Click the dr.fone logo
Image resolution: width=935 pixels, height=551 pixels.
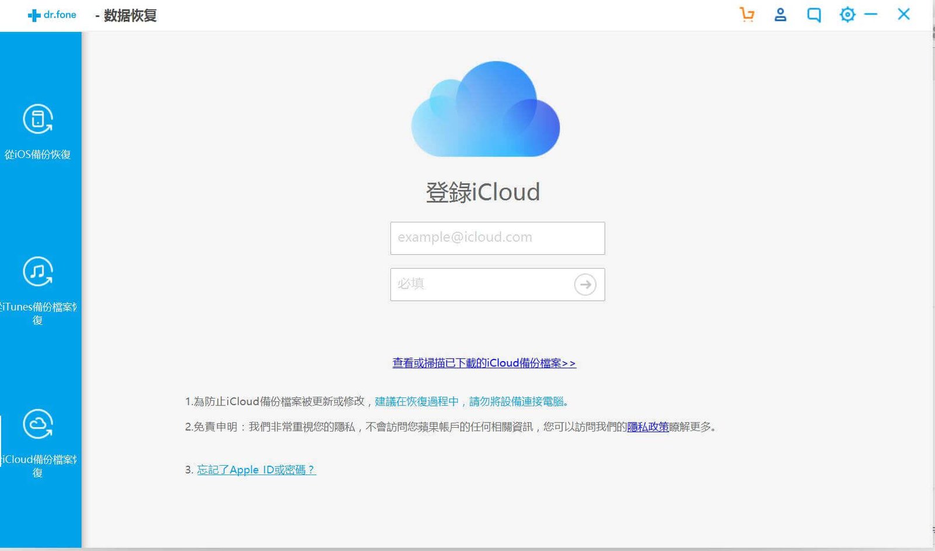[52, 15]
